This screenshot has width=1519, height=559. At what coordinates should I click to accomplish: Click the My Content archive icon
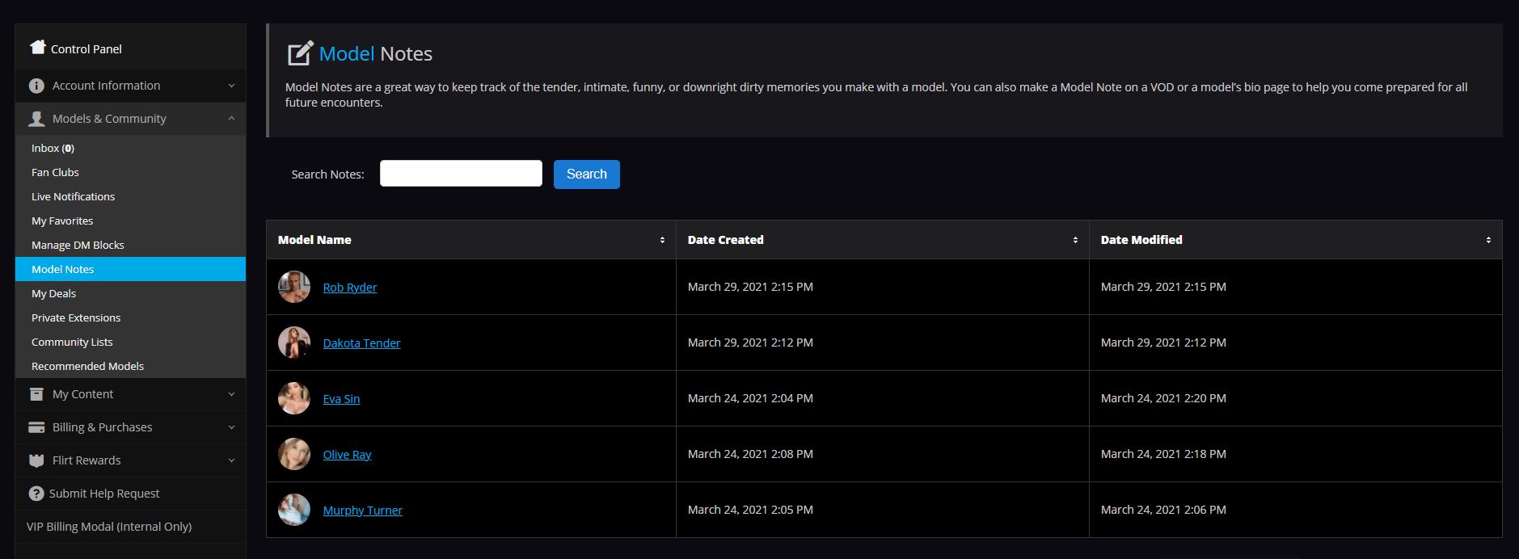click(36, 394)
